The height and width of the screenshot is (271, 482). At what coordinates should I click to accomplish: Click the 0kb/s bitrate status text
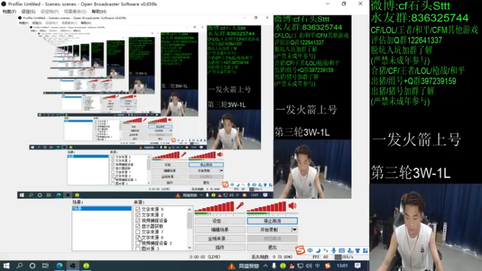pyautogui.click(x=348, y=257)
